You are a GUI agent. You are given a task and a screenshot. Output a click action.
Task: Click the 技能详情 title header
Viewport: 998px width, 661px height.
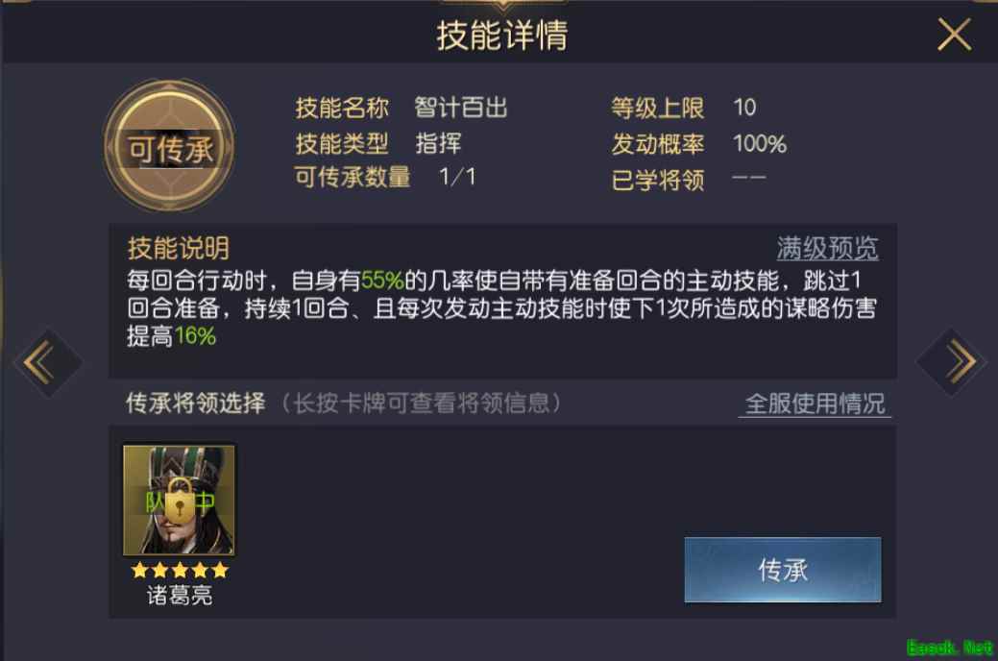[502, 35]
